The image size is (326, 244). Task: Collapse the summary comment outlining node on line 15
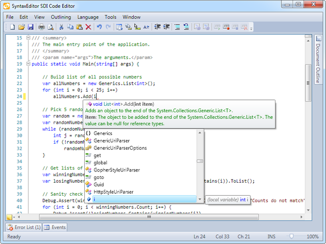pos(28,38)
